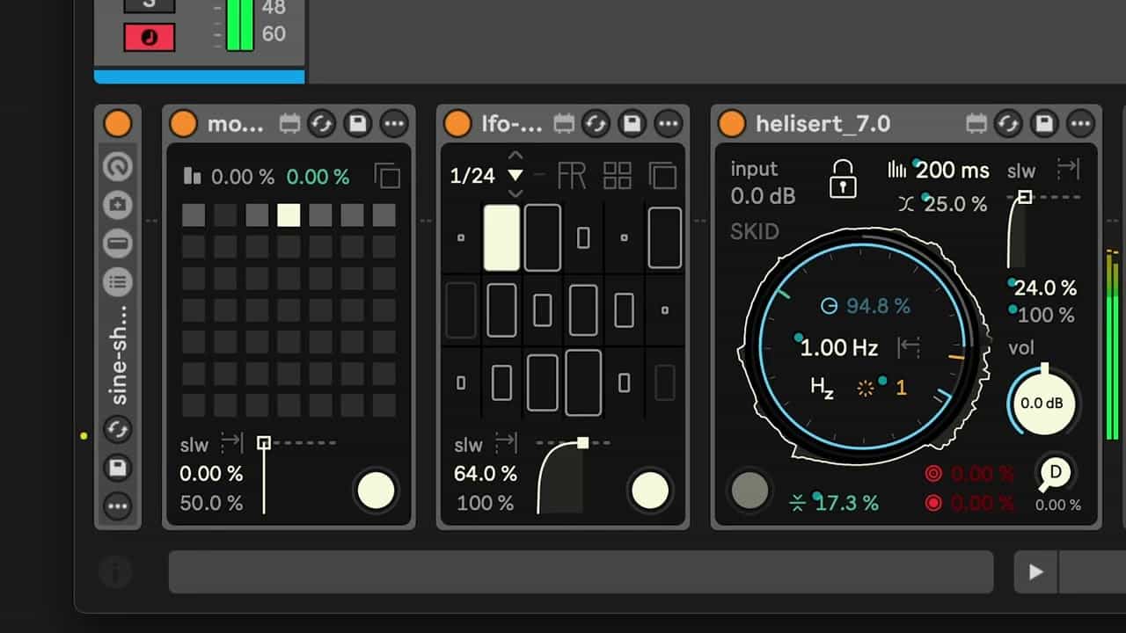Click the save icon on helisert_7.0 device
This screenshot has width=1126, height=633.
[x=1043, y=124]
